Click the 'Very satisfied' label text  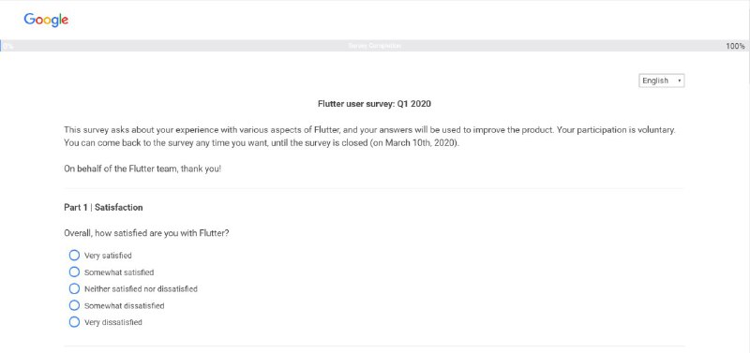coord(108,256)
